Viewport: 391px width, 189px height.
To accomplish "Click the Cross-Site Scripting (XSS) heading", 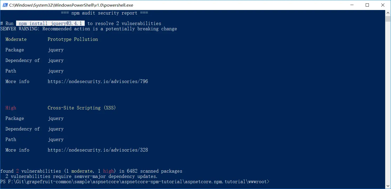I will point(82,108).
